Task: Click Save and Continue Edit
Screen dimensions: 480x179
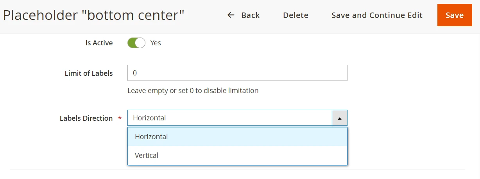Action: (x=377, y=15)
